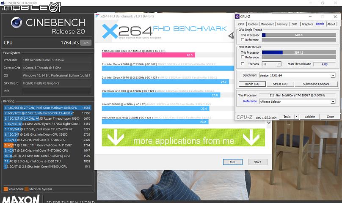Image resolution: width=342 pixels, height=203 pixels.
Task: Click This Processor name field in CPU-Z
Action: click(297, 95)
